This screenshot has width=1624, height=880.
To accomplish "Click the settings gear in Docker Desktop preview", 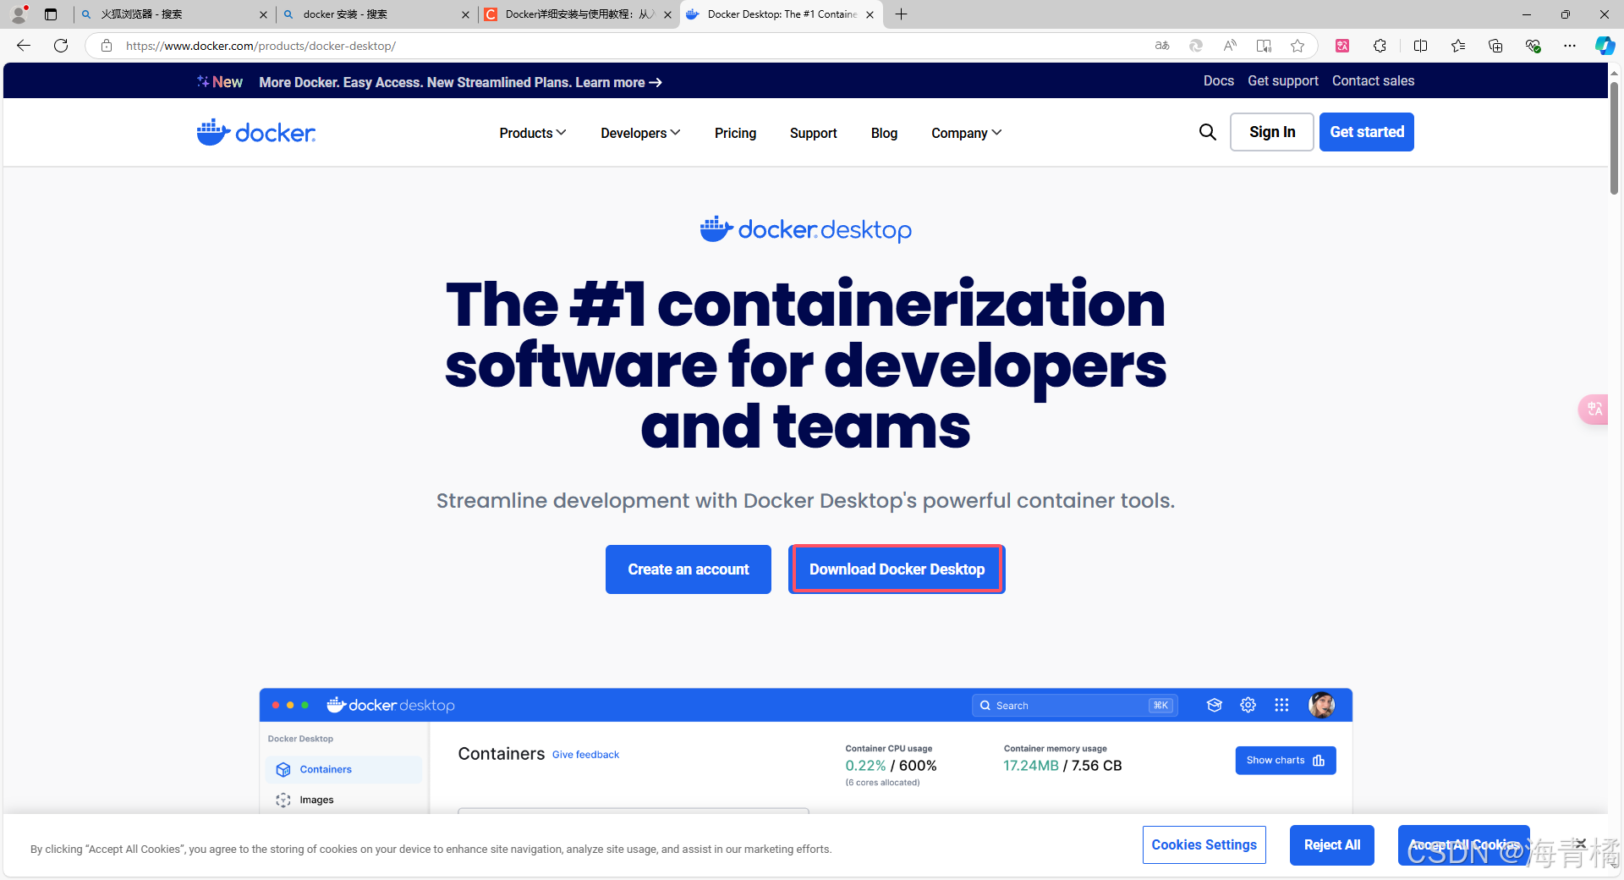I will [1248, 705].
